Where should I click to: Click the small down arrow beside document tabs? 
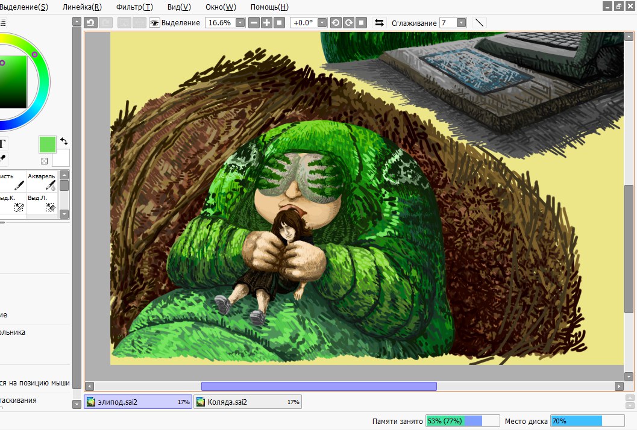pyautogui.click(x=630, y=405)
